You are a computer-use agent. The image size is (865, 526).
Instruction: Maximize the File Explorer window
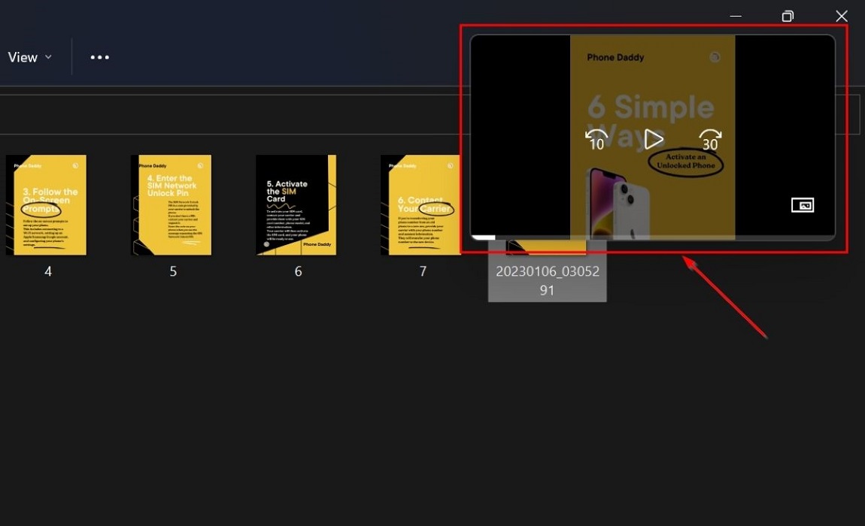[787, 16]
